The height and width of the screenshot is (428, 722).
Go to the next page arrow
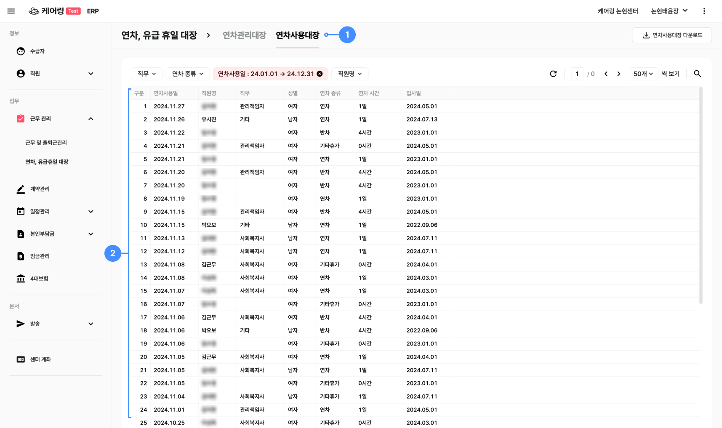coord(618,74)
